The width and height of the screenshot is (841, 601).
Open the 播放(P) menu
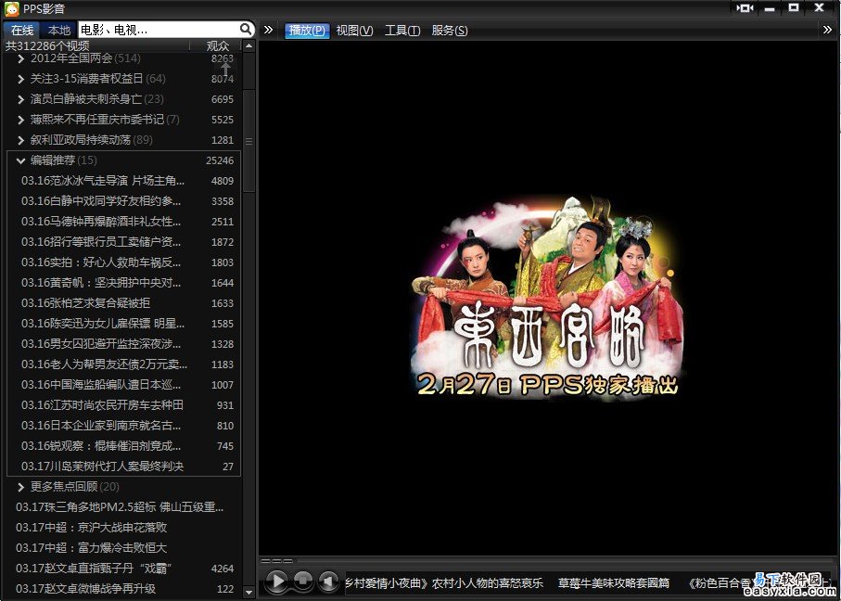point(307,30)
